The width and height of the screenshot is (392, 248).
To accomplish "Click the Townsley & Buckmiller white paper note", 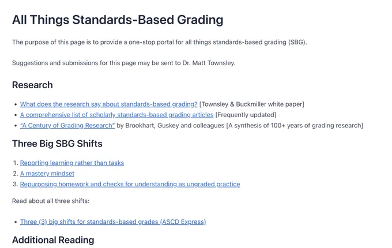I will tap(252, 104).
